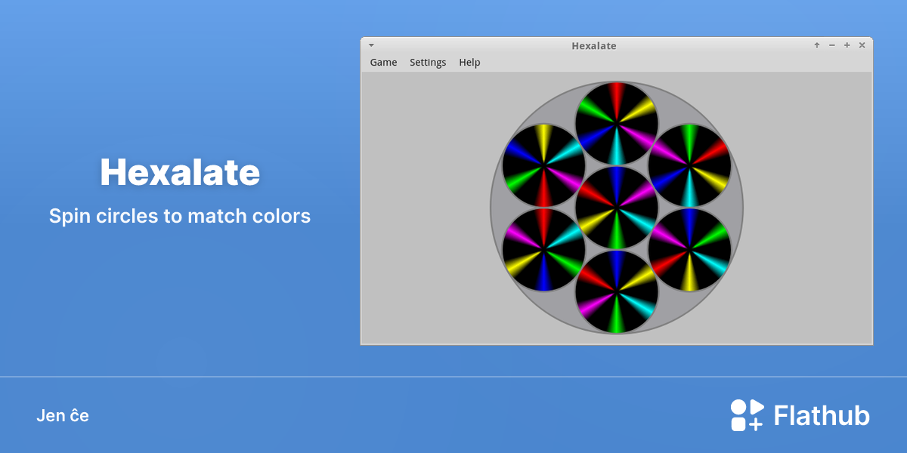Minimize the Hexalate window
This screenshot has height=453, width=907.
[x=832, y=45]
